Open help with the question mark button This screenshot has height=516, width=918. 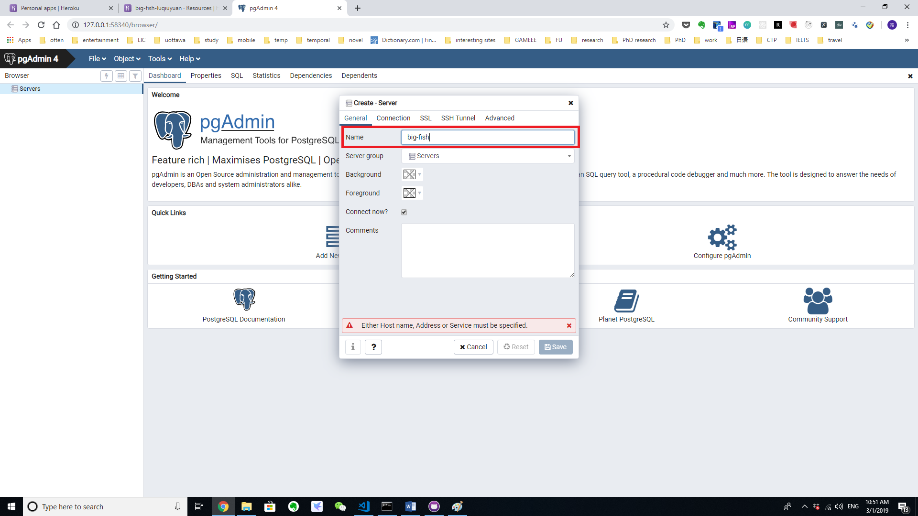point(373,347)
